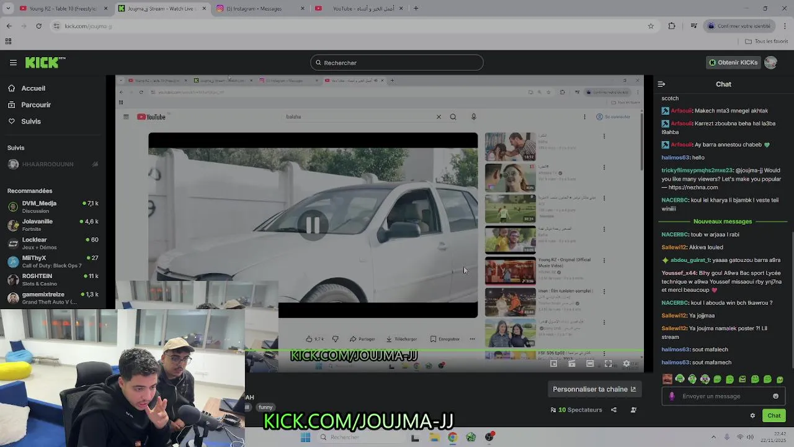Open Windows Start menu
794x447 pixels.
click(x=305, y=437)
